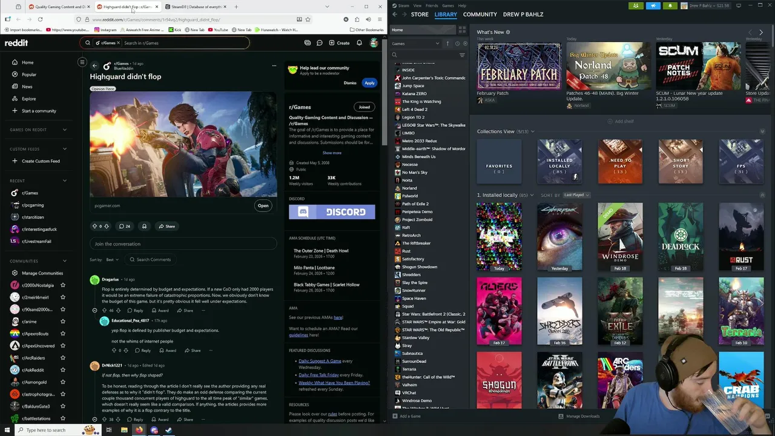Click the Reddit chat icon in header
Image resolution: width=775 pixels, height=436 pixels.
pos(320,43)
